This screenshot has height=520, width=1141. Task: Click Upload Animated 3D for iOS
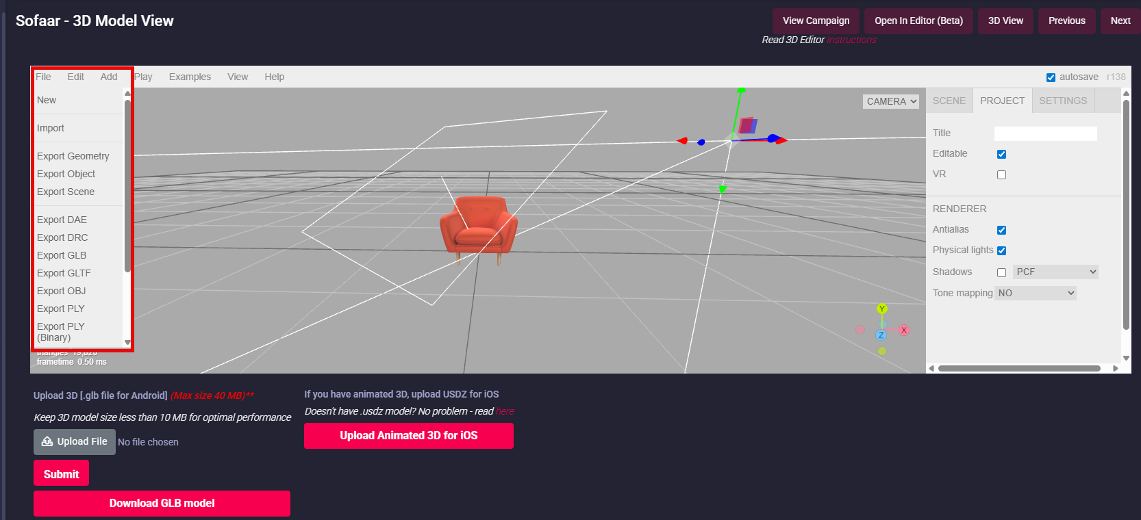[408, 436]
